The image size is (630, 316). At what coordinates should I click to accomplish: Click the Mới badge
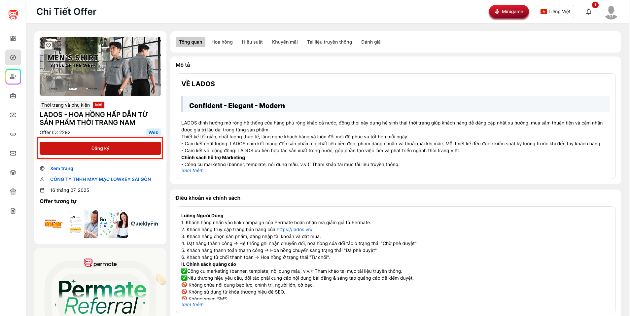coord(99,105)
